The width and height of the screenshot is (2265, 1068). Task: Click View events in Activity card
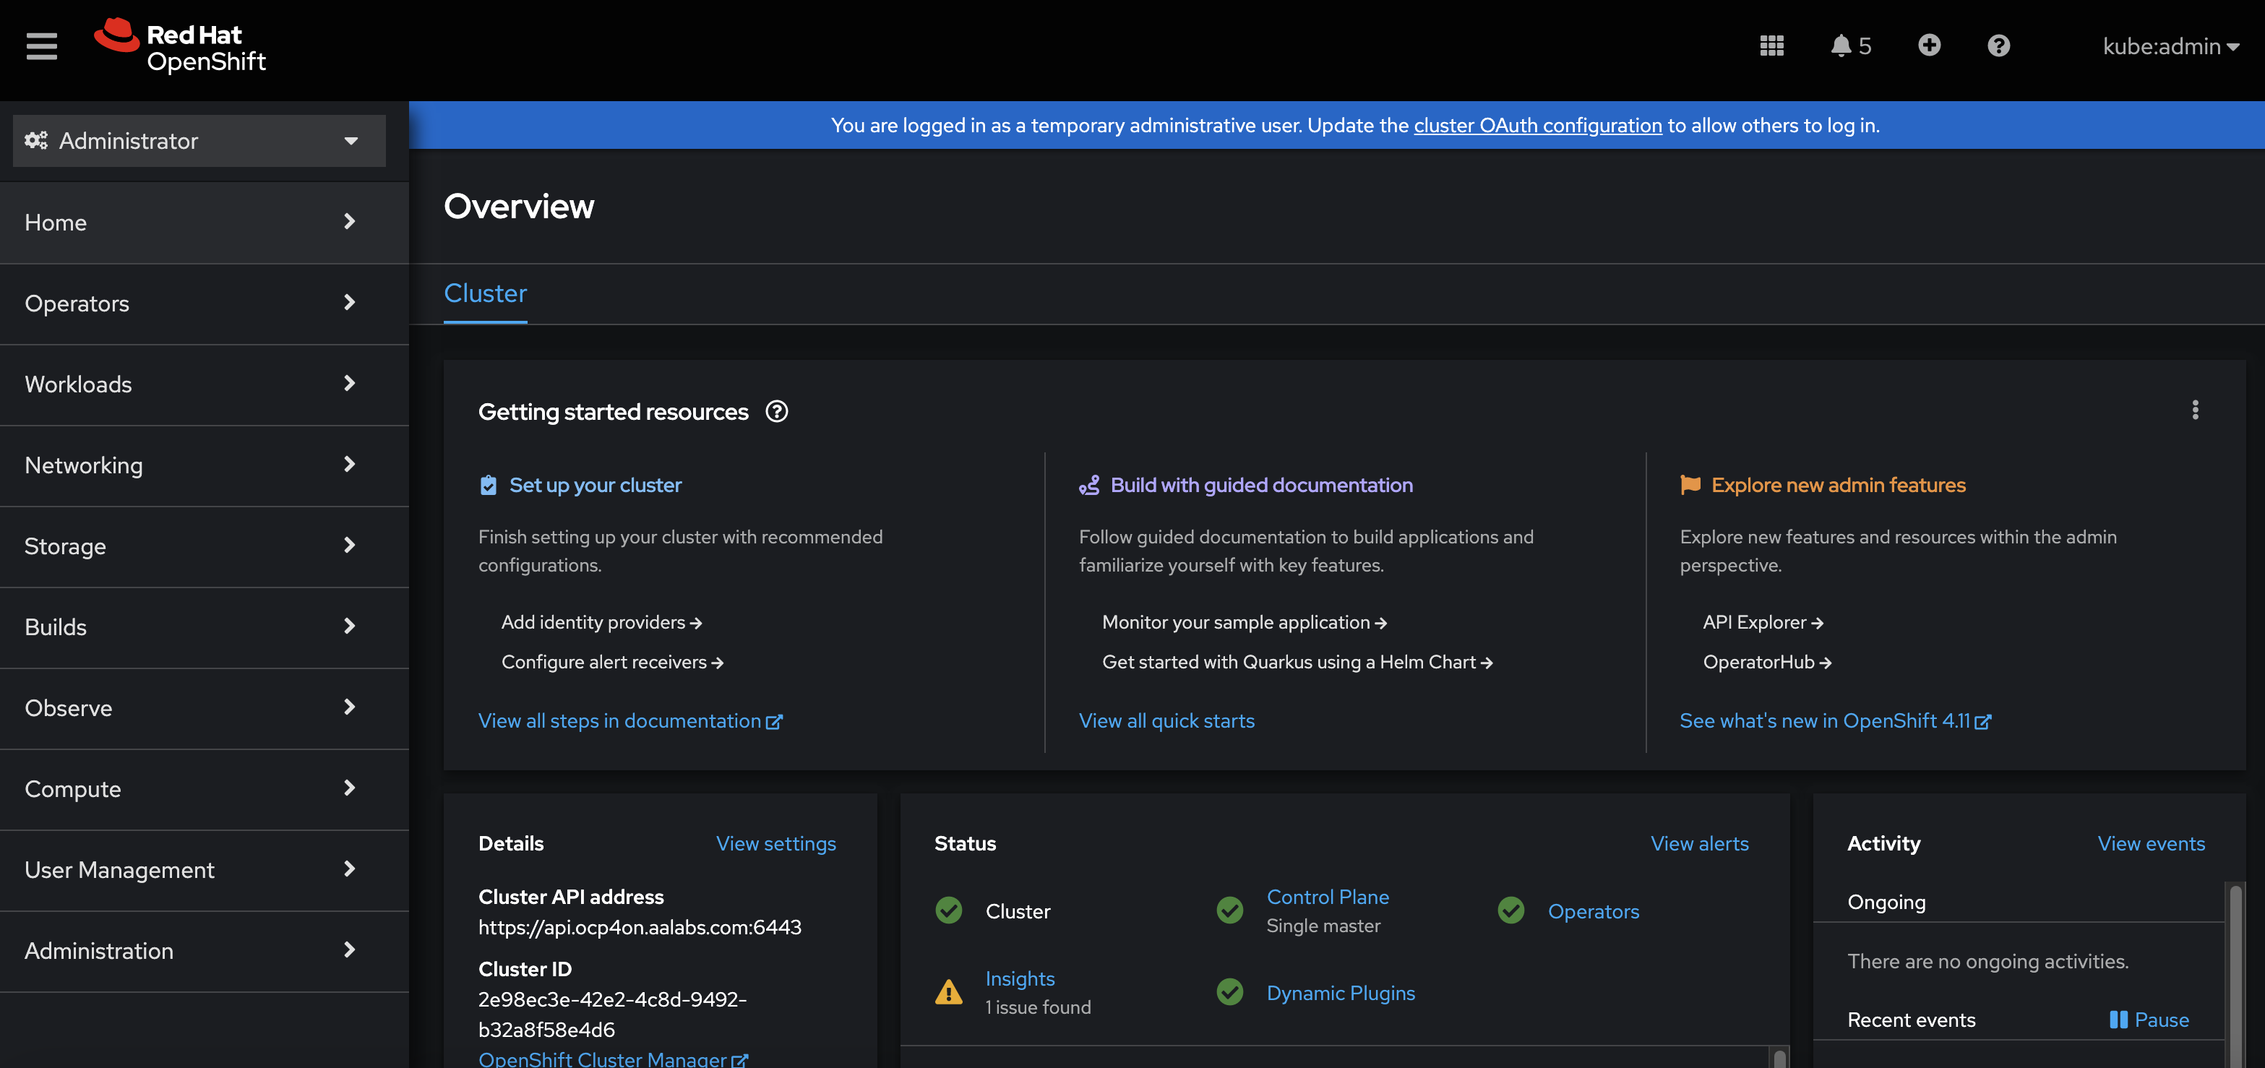coord(2152,844)
